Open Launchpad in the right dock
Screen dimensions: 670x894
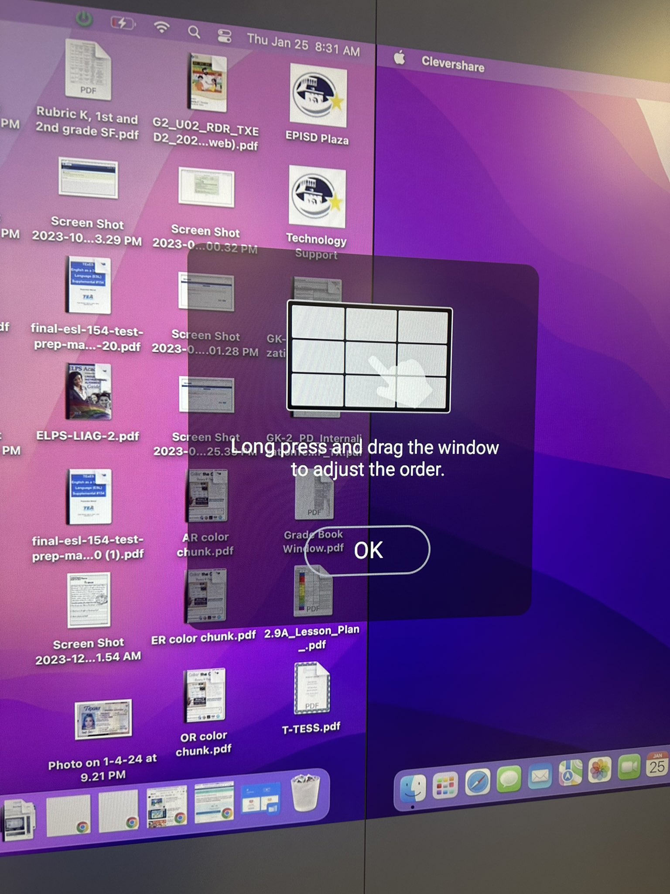[x=445, y=785]
